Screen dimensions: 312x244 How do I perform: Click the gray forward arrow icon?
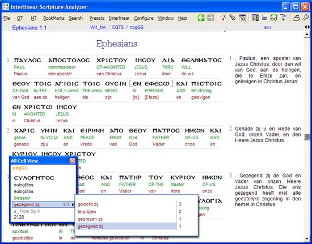pos(210,18)
